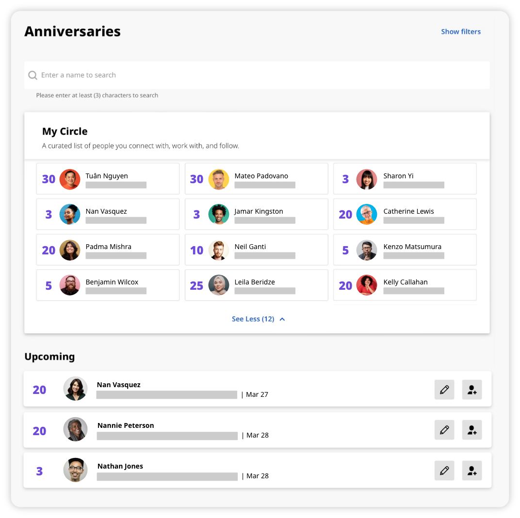Click Jamar Kingston's avatar
Image resolution: width=520 pixels, height=518 pixels.
coord(219,214)
